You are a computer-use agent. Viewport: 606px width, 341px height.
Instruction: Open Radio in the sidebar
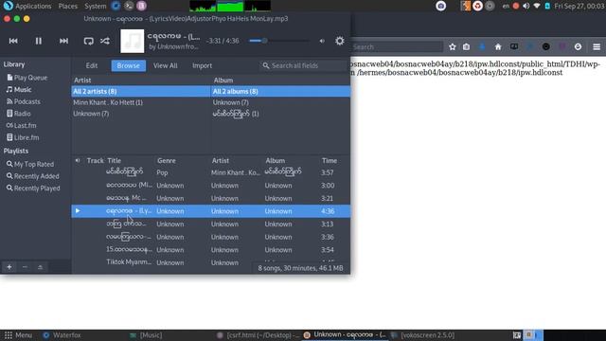click(19, 114)
